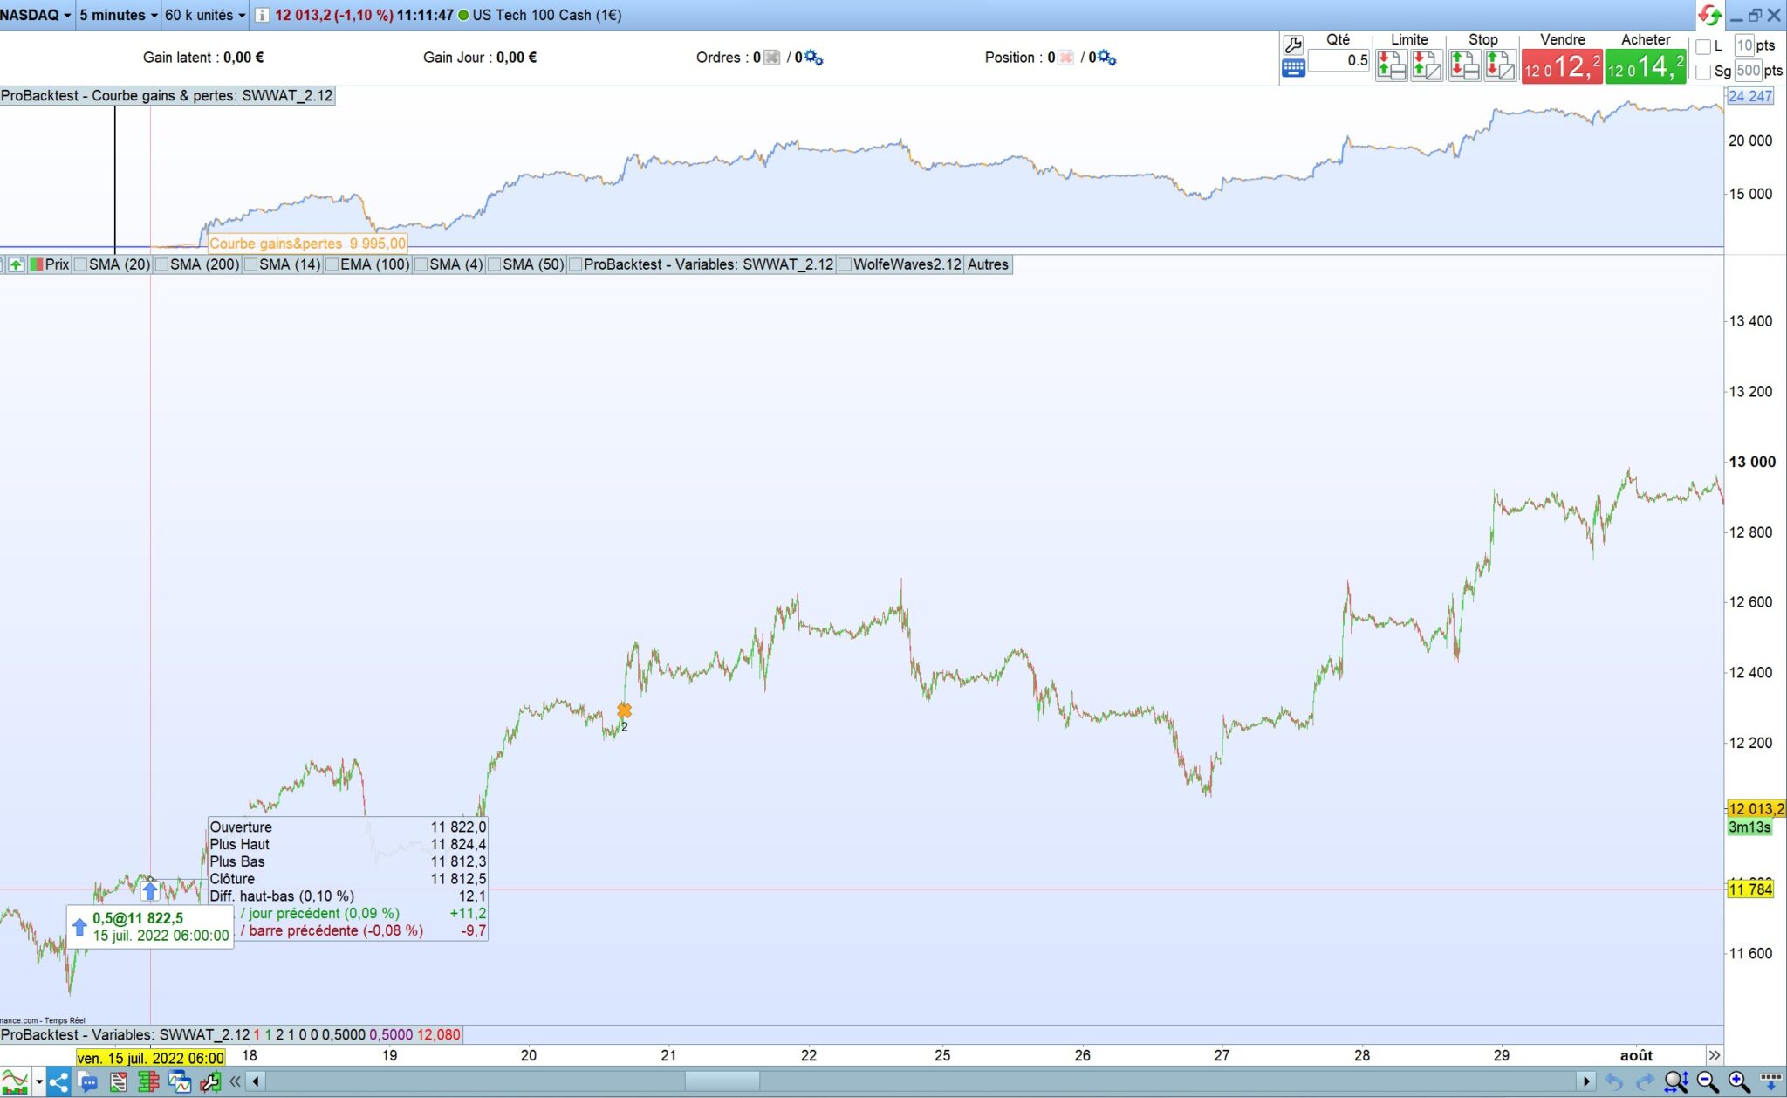This screenshot has width=1787, height=1098.
Task: Open the blue keyboard icon near Qté
Action: pos(1293,68)
